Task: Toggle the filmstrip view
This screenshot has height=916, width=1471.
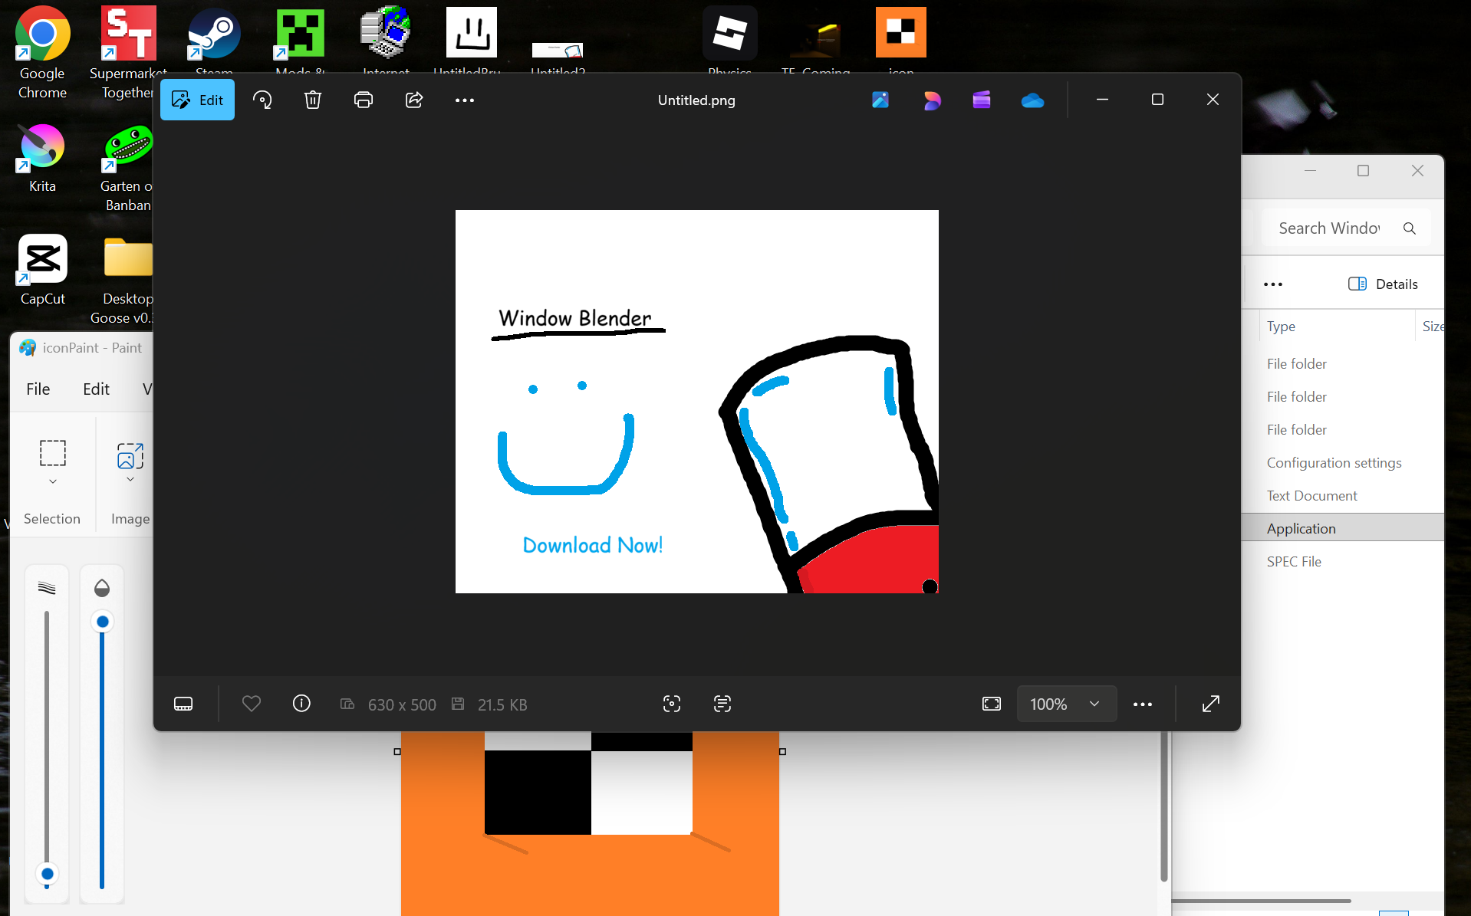Action: point(183,704)
